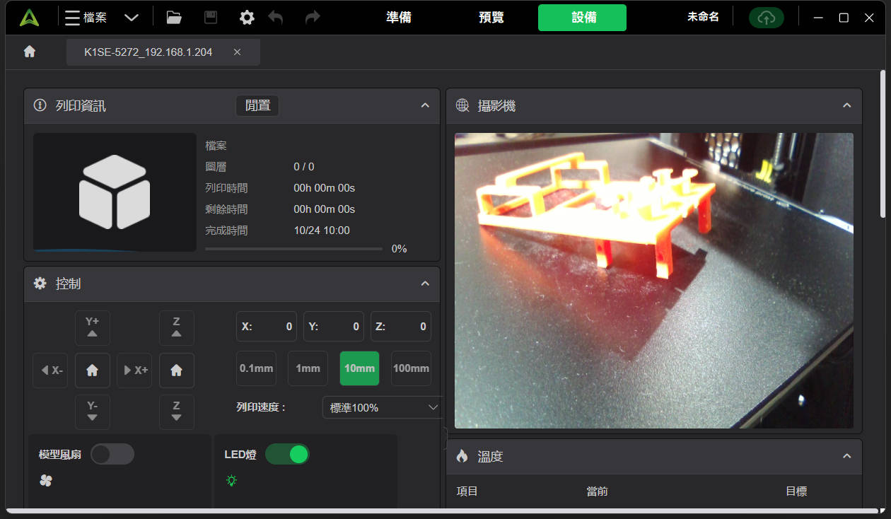
Task: Turn off the LED燈 switch
Action: [287, 454]
